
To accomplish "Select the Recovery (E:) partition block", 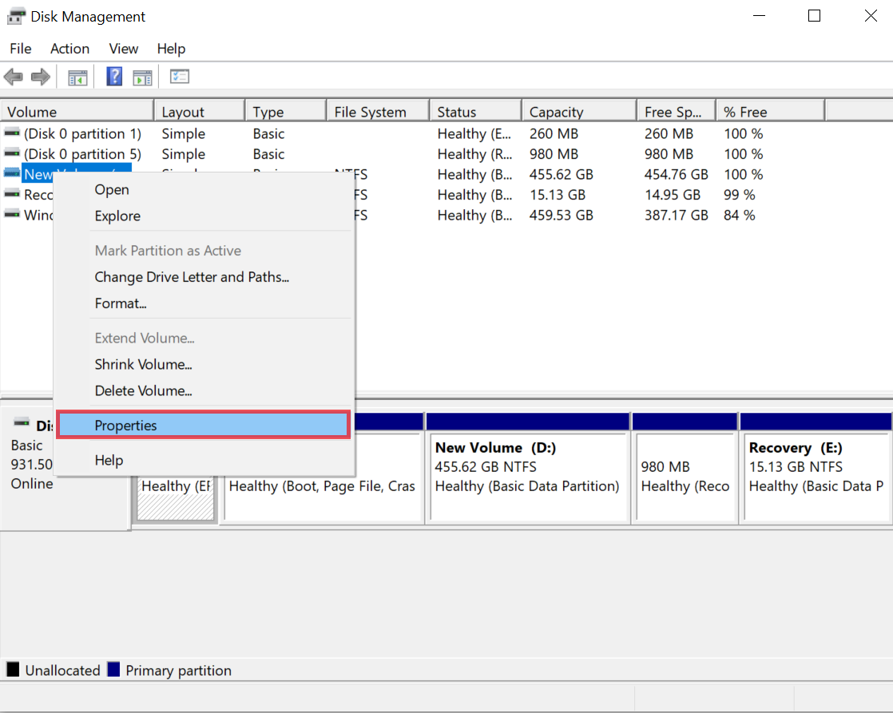I will (x=816, y=467).
